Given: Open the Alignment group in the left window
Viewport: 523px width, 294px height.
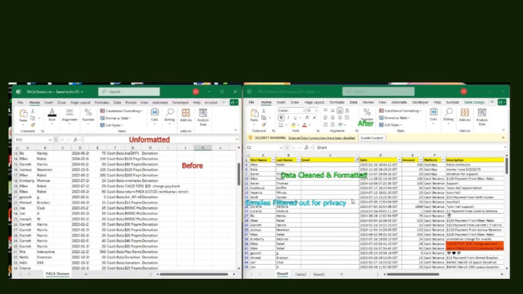Looking at the screenshot, I should point(70,115).
